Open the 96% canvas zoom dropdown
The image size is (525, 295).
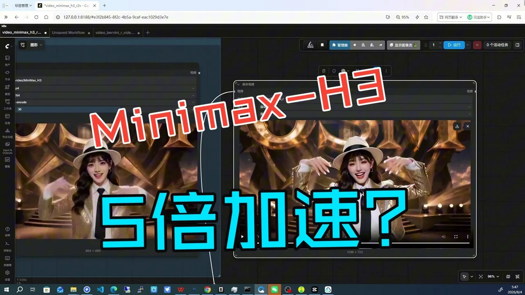point(493,277)
